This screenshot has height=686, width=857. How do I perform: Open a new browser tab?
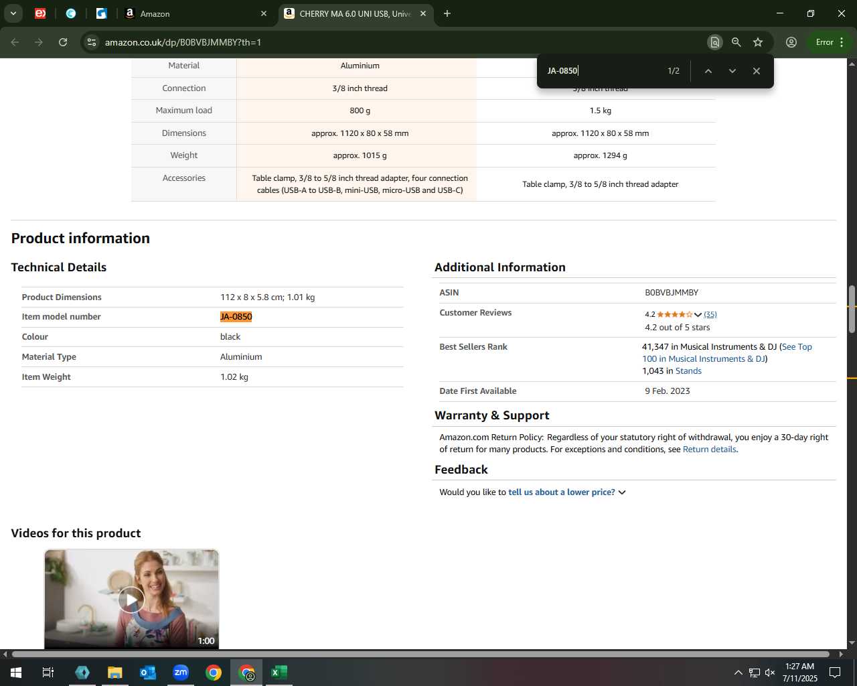pyautogui.click(x=447, y=13)
